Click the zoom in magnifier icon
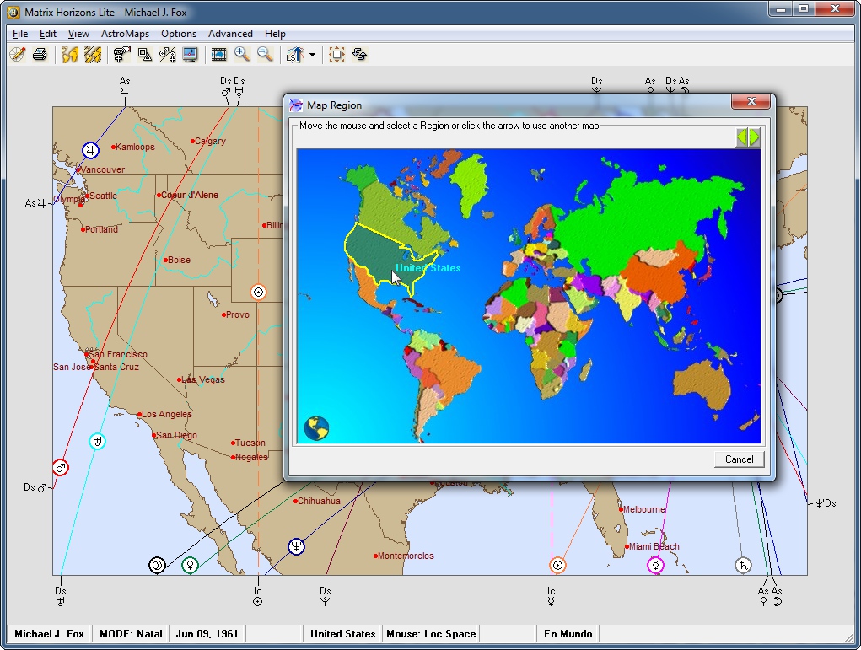The width and height of the screenshot is (861, 650). coord(242,54)
